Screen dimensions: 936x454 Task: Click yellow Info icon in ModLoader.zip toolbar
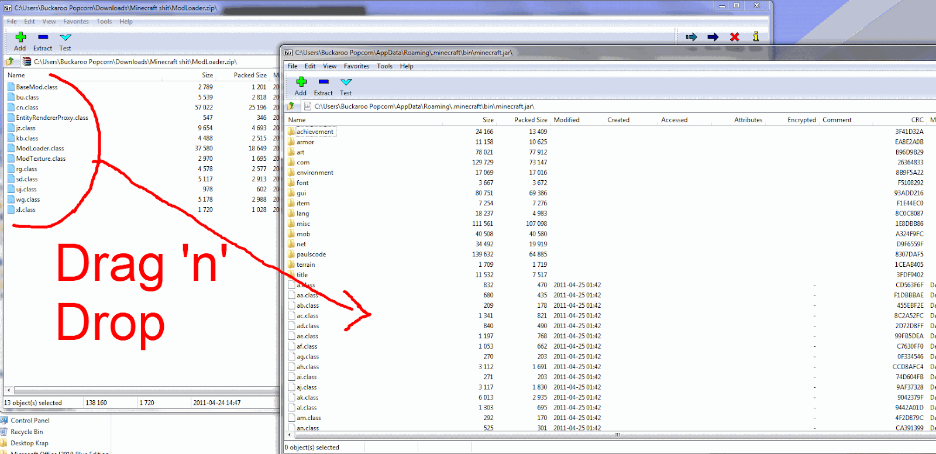756,36
